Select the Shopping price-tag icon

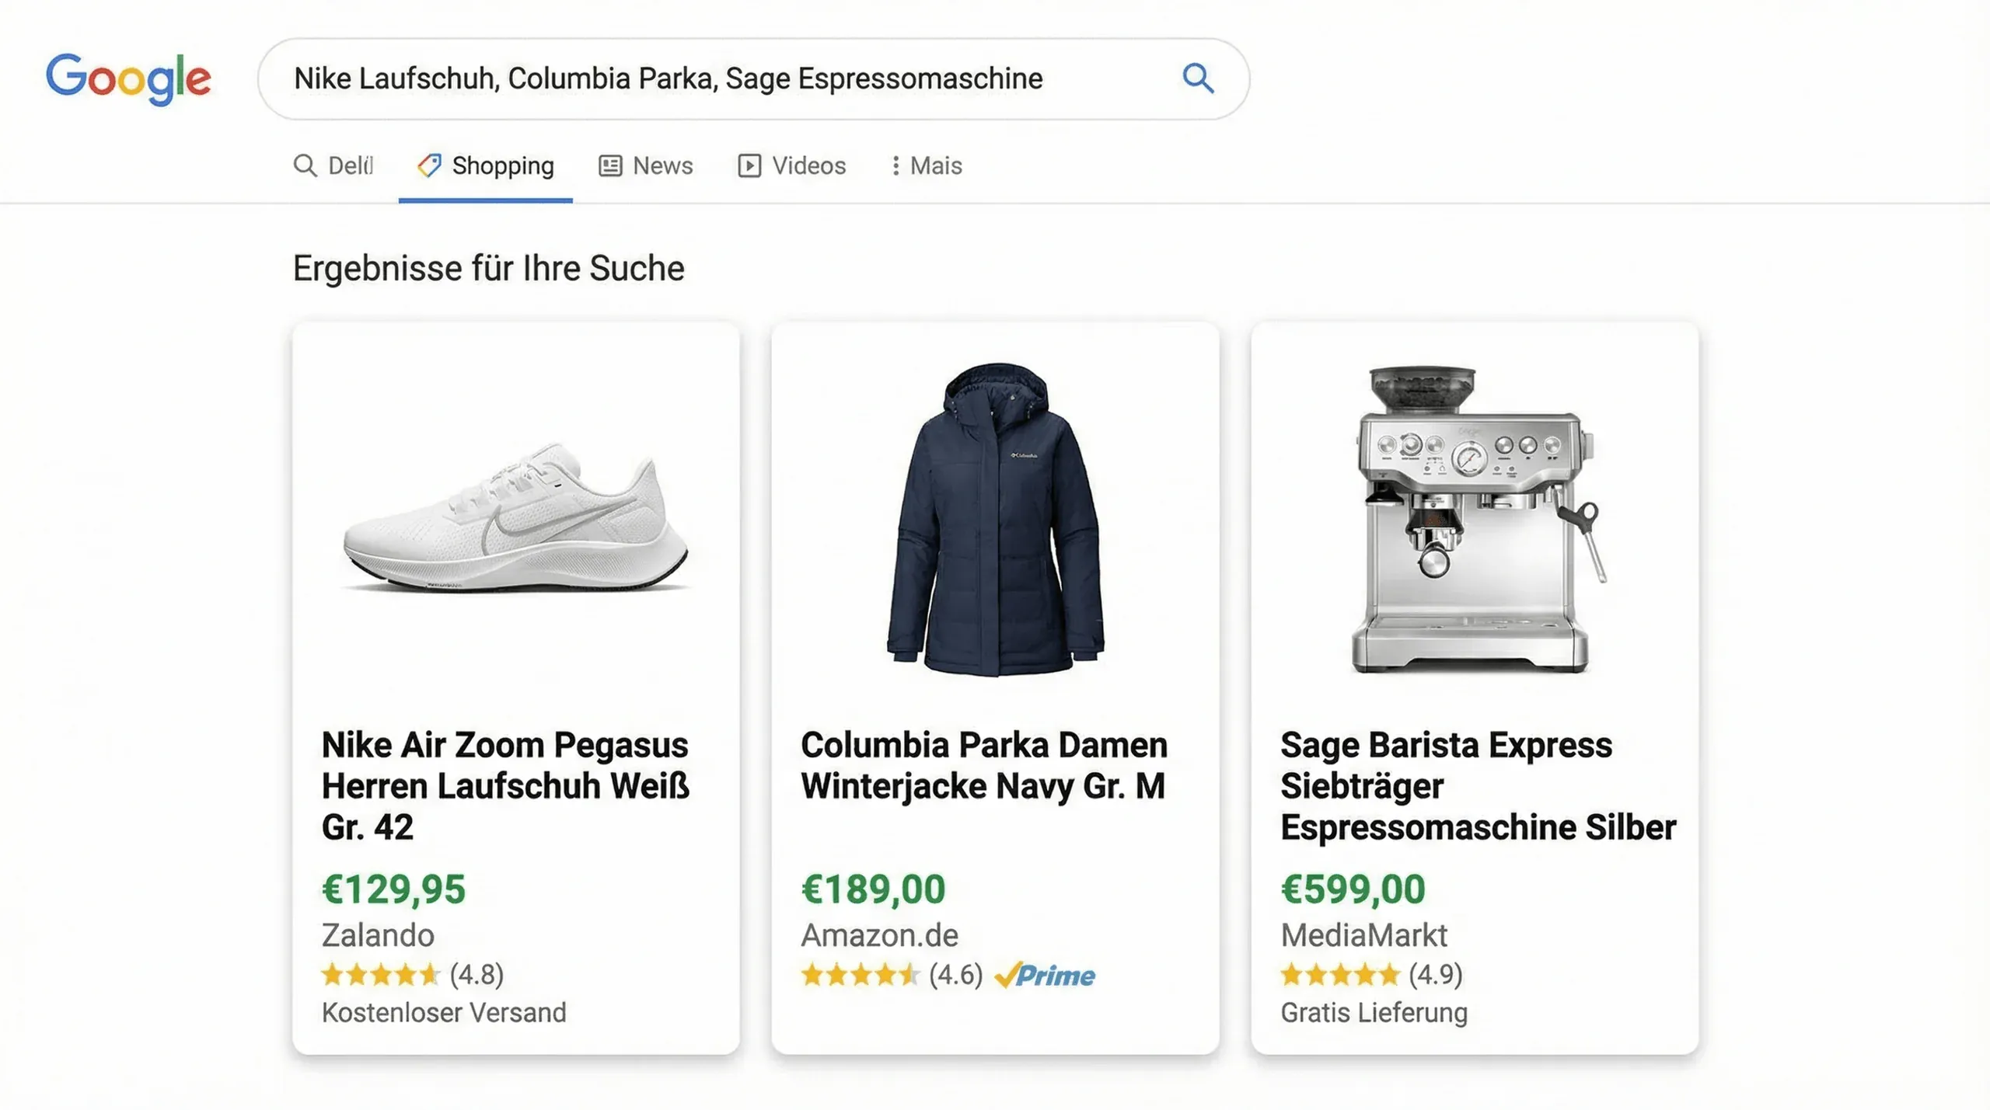pos(428,165)
